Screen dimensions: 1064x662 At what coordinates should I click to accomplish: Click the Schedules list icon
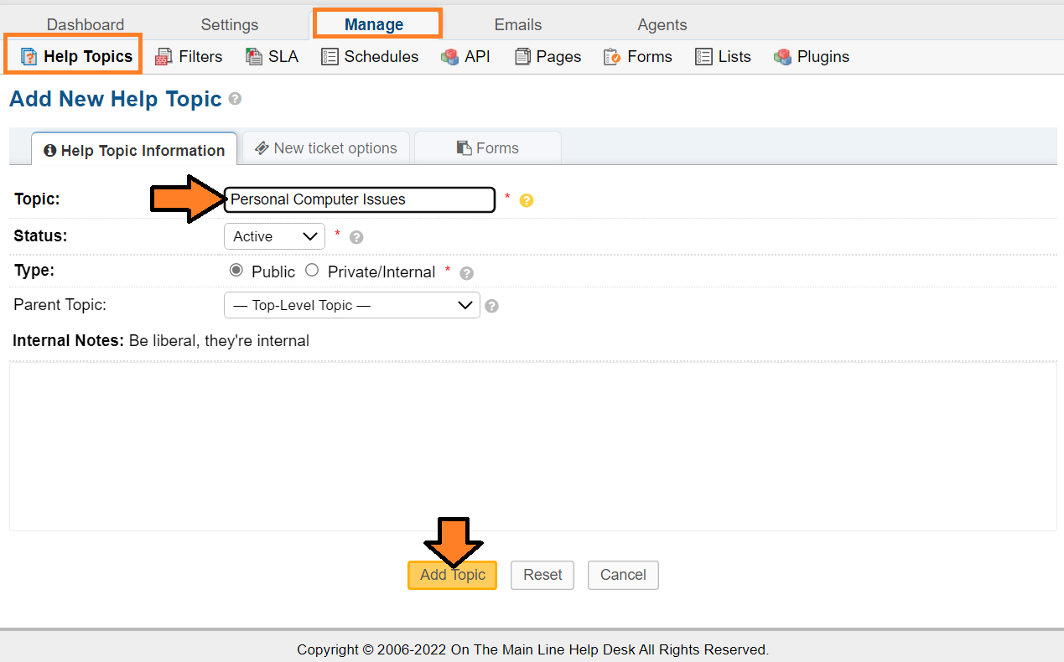click(330, 57)
